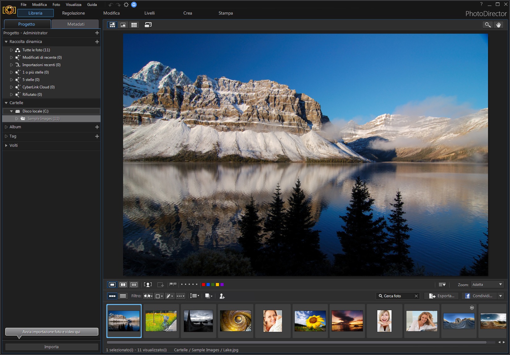The image size is (510, 355).
Task: Select the pan hand tool
Action: click(x=499, y=25)
